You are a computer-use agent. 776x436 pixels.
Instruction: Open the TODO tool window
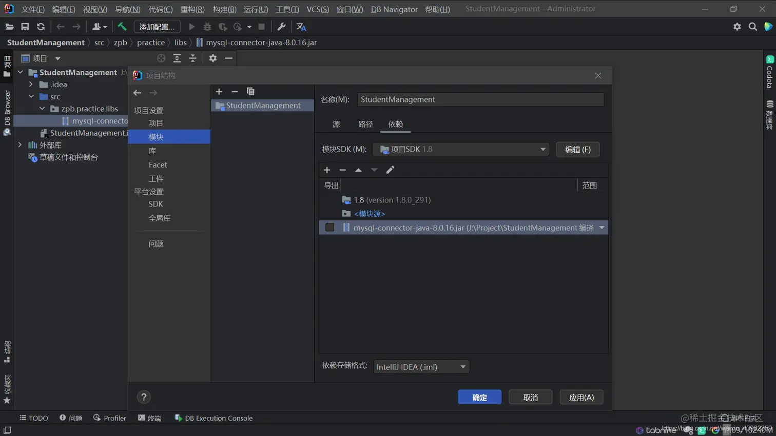point(34,418)
